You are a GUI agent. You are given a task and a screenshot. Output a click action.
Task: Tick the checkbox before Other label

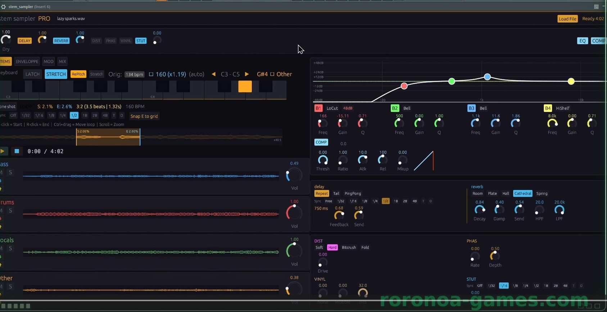272,74
